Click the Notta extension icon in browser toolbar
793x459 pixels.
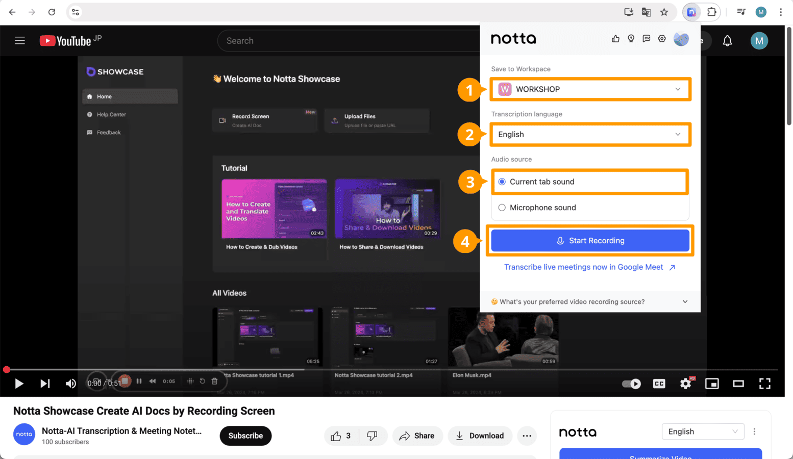(x=691, y=12)
